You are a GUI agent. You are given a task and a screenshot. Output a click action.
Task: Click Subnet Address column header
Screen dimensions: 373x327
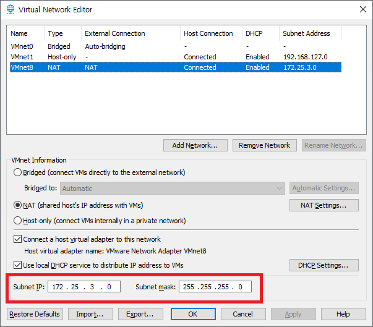coord(310,33)
